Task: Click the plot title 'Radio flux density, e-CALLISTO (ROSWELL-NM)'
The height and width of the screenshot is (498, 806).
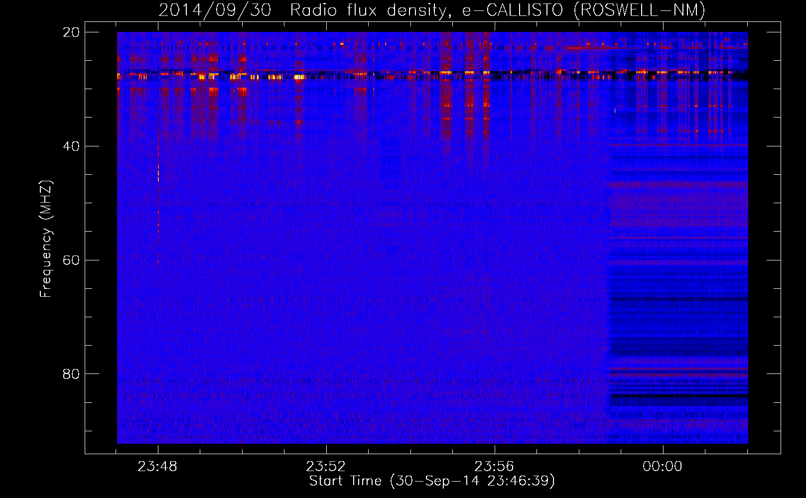Action: [498, 10]
